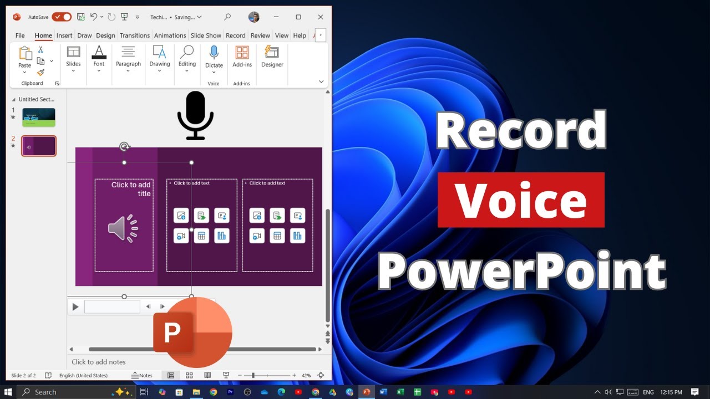This screenshot has width=710, height=399.
Task: Switch to Slide Sorter view
Action: tap(189, 375)
